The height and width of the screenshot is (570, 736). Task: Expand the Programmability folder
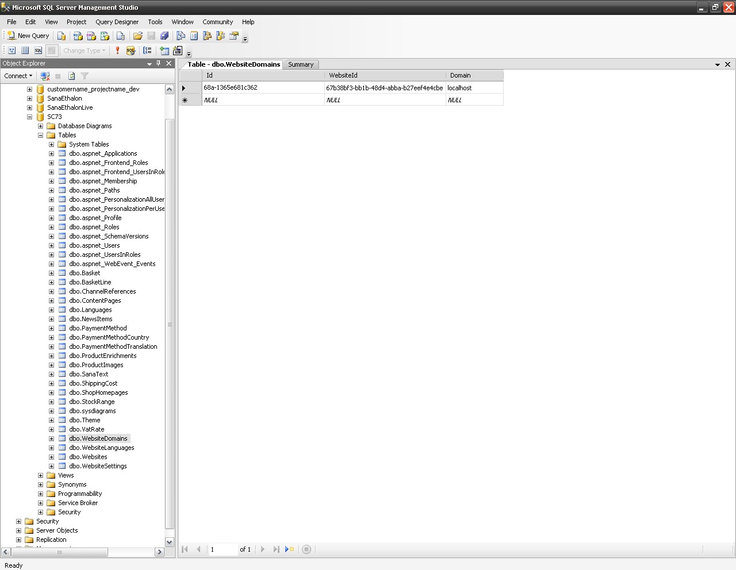40,494
